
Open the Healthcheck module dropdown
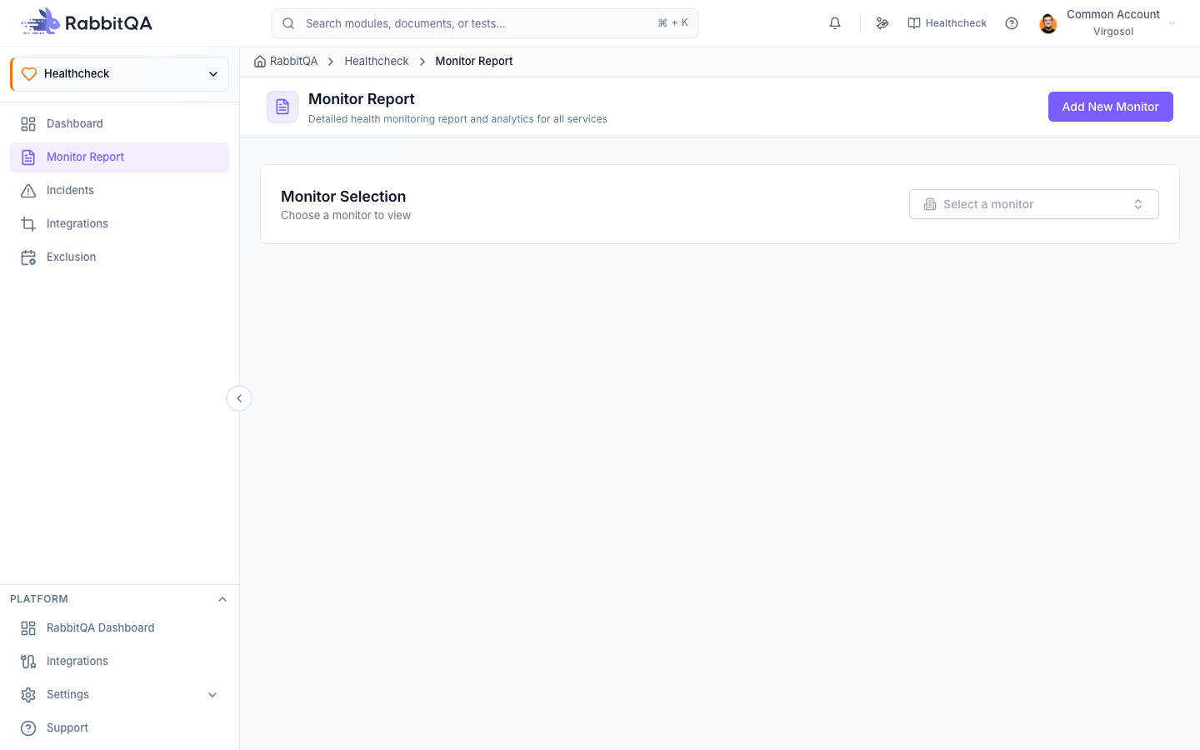coord(119,73)
